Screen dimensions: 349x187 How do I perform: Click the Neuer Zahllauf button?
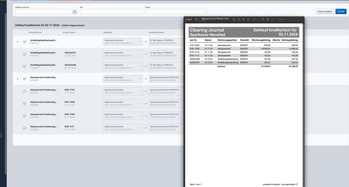point(325,11)
